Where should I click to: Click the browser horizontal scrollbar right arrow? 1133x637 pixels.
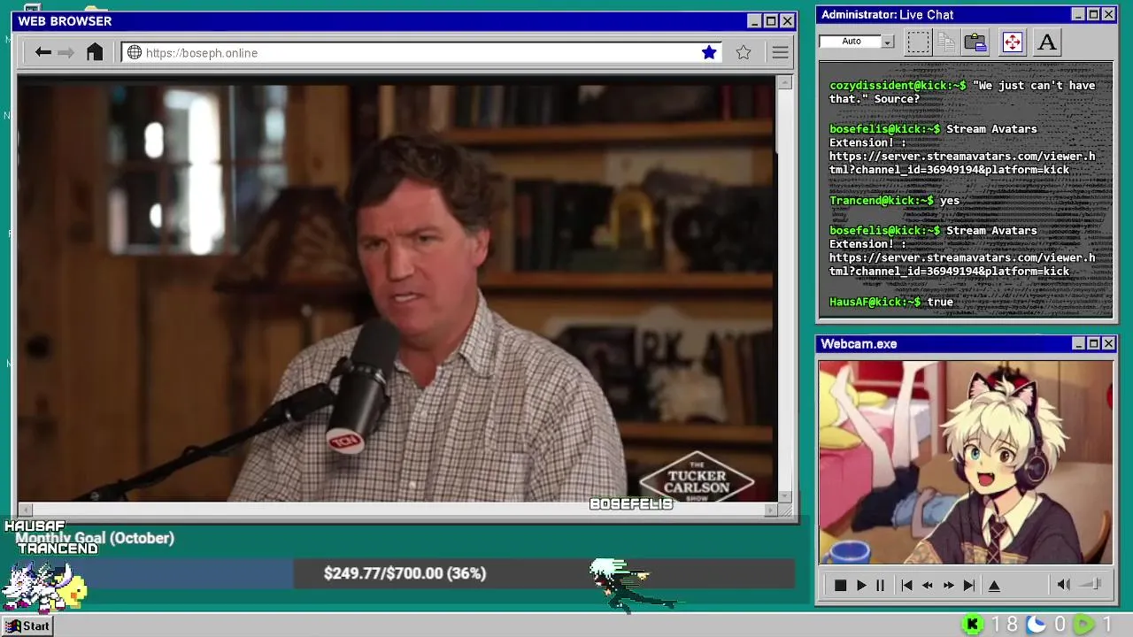coord(770,510)
